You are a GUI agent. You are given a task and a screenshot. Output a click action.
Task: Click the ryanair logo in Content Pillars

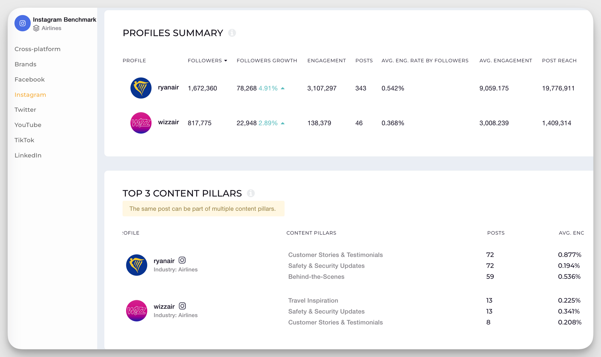click(137, 265)
